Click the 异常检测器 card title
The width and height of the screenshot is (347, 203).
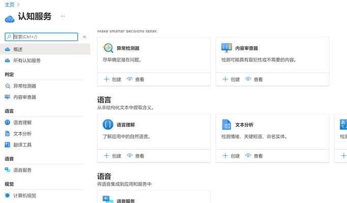pyautogui.click(x=128, y=48)
